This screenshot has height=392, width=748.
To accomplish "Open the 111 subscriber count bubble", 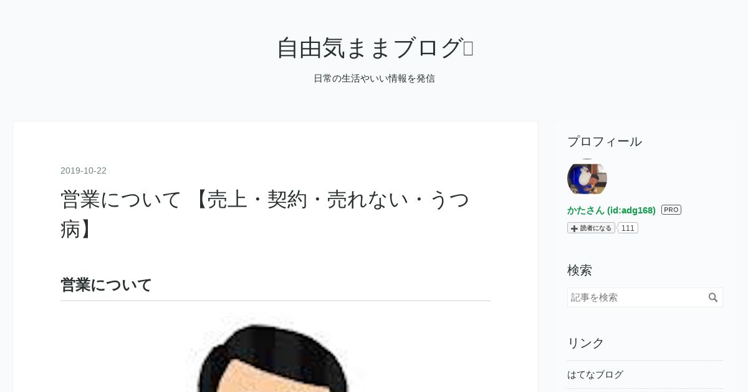I will (628, 228).
